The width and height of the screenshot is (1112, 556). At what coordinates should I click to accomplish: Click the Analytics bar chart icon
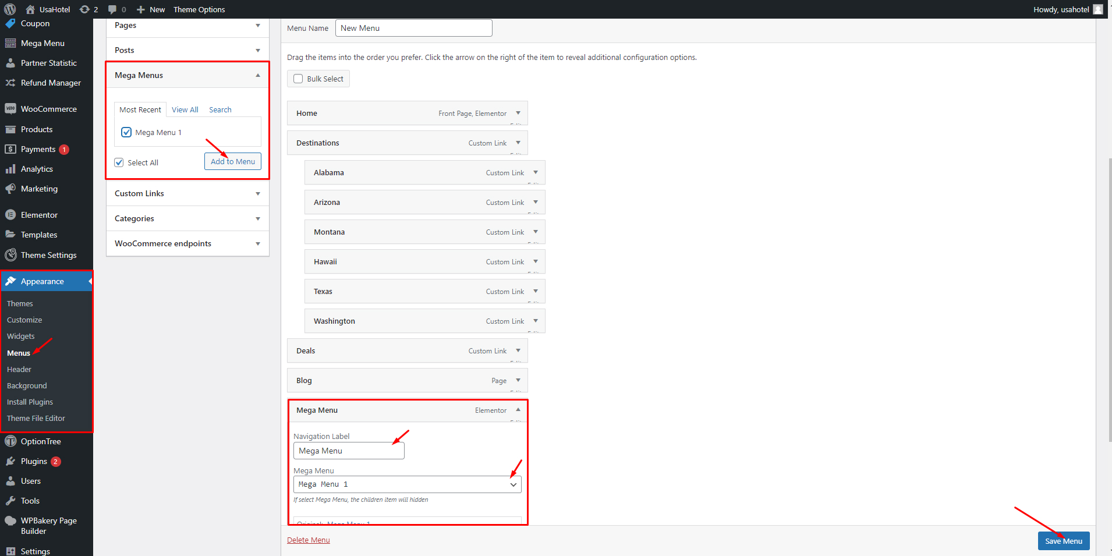point(10,169)
